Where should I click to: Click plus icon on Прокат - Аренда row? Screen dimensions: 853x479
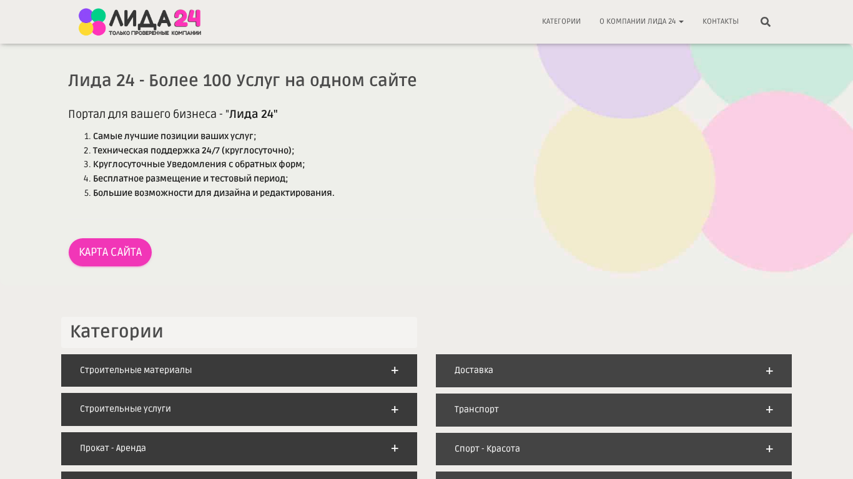coord(395,448)
